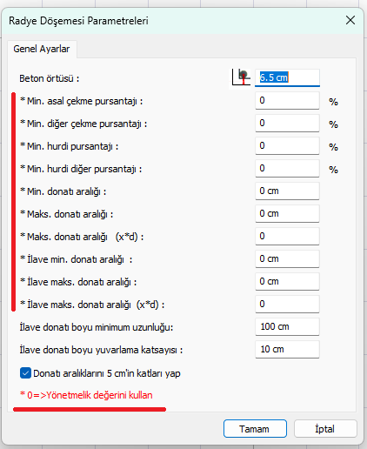Close the Radye Döşemesi Parametreleri dialog
367x449 pixels.
tap(350, 20)
